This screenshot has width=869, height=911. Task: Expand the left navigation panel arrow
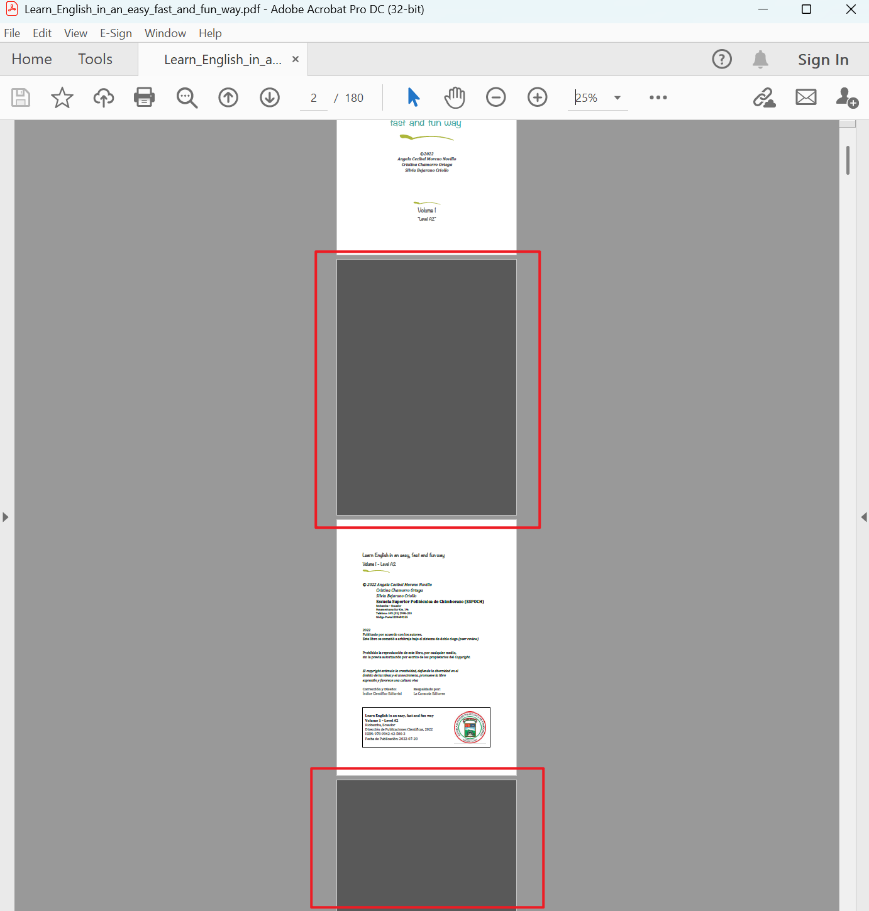click(6, 517)
